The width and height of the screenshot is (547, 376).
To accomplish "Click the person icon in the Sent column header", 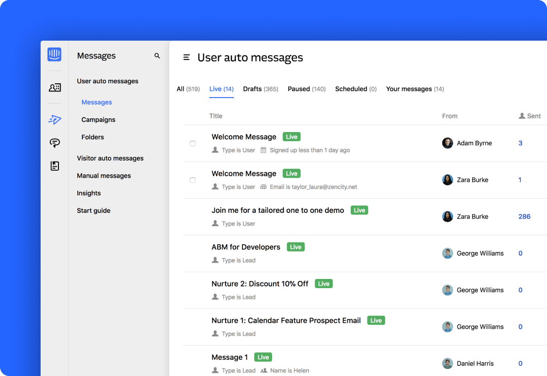I will pos(521,116).
